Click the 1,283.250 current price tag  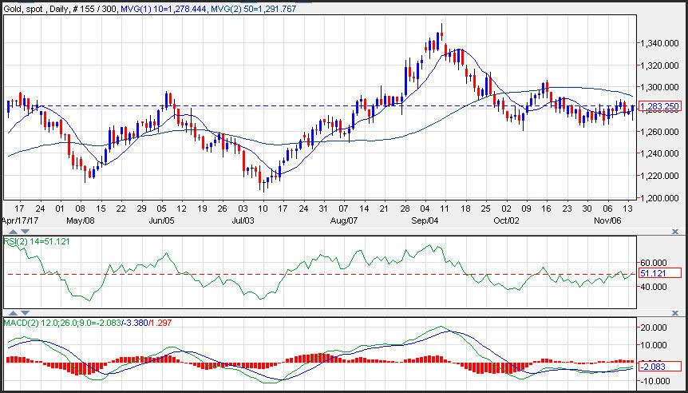pyautogui.click(x=659, y=106)
